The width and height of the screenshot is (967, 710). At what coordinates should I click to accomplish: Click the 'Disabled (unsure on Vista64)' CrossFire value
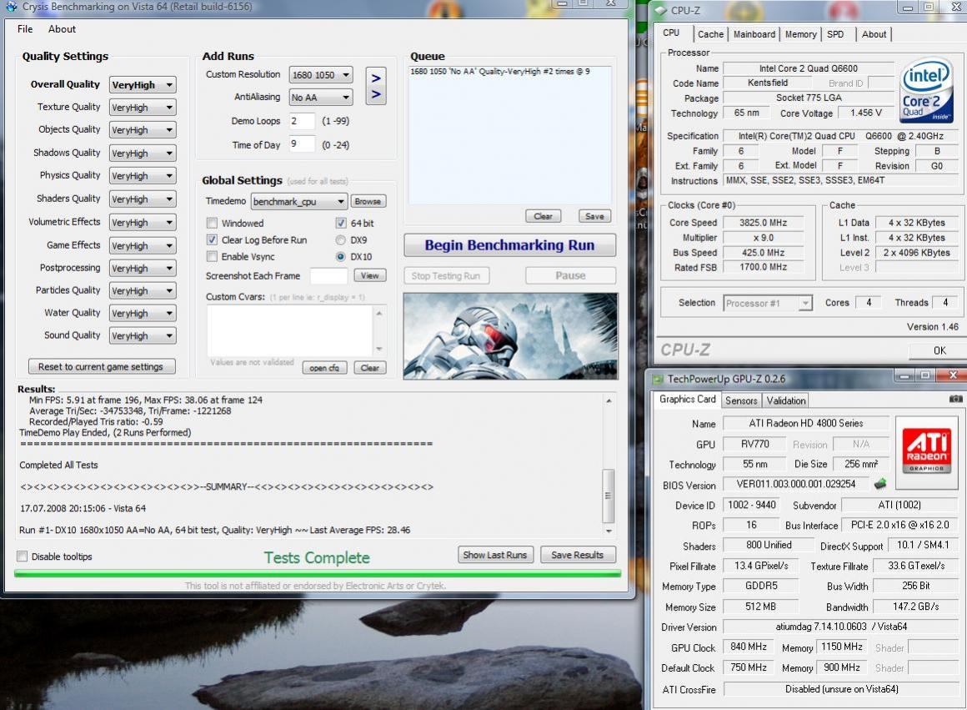[841, 689]
